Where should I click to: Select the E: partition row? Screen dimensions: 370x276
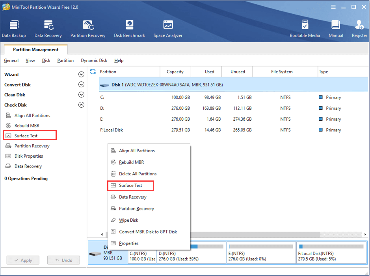pyautogui.click(x=233, y=119)
